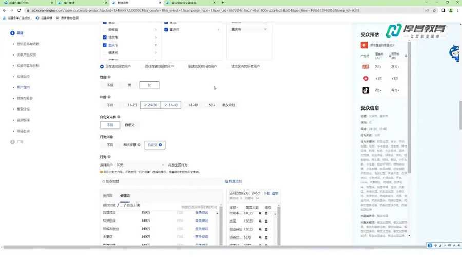
Task: Expand 更多分段 in the age row
Action: (x=228, y=105)
